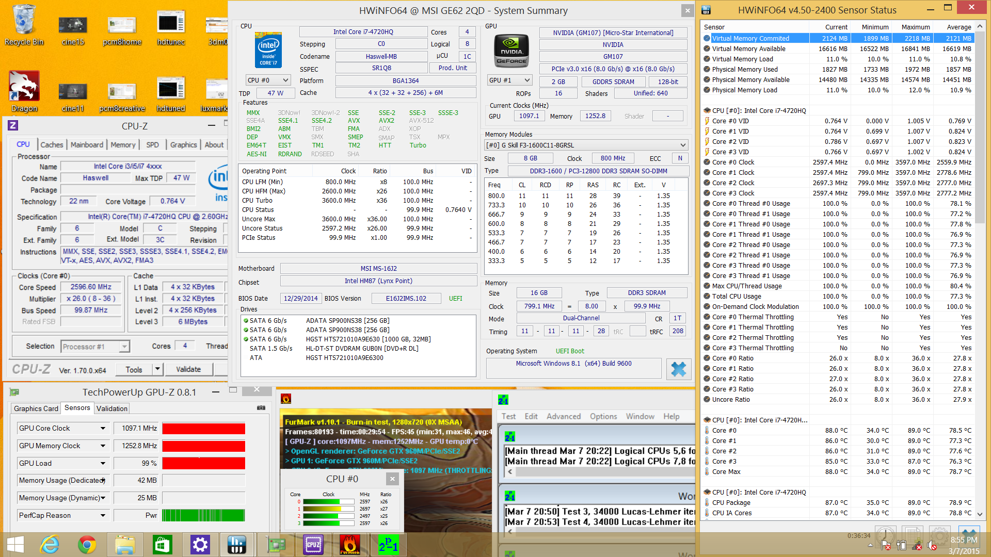The image size is (991, 557).
Task: Open the GPU #1 selector dropdown
Action: pos(509,80)
